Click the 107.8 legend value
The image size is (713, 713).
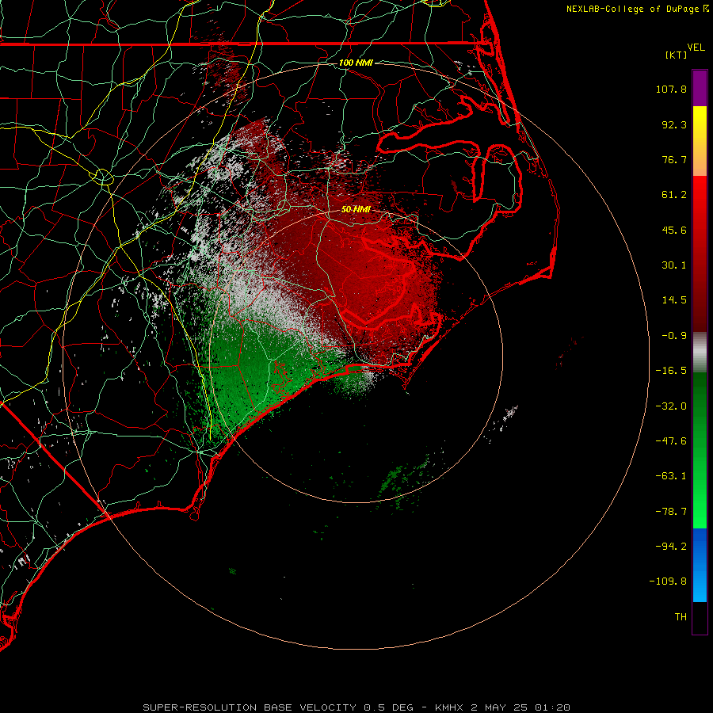(x=671, y=89)
